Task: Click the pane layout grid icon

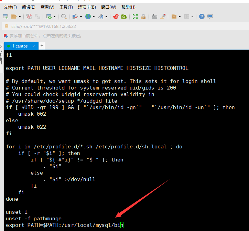Action: click(187, 17)
